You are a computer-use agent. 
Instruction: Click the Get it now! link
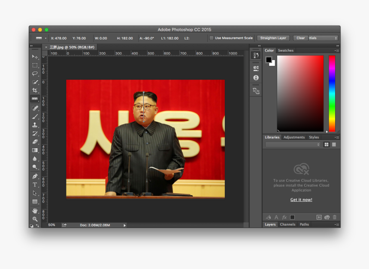(301, 200)
